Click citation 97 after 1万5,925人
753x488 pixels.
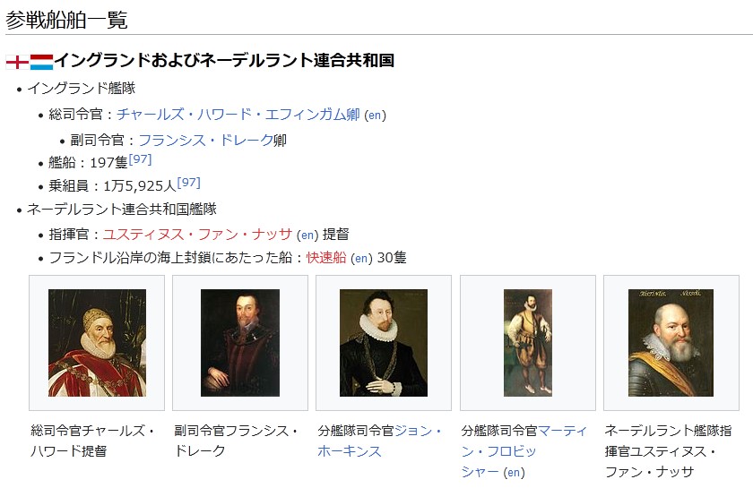[x=188, y=183]
